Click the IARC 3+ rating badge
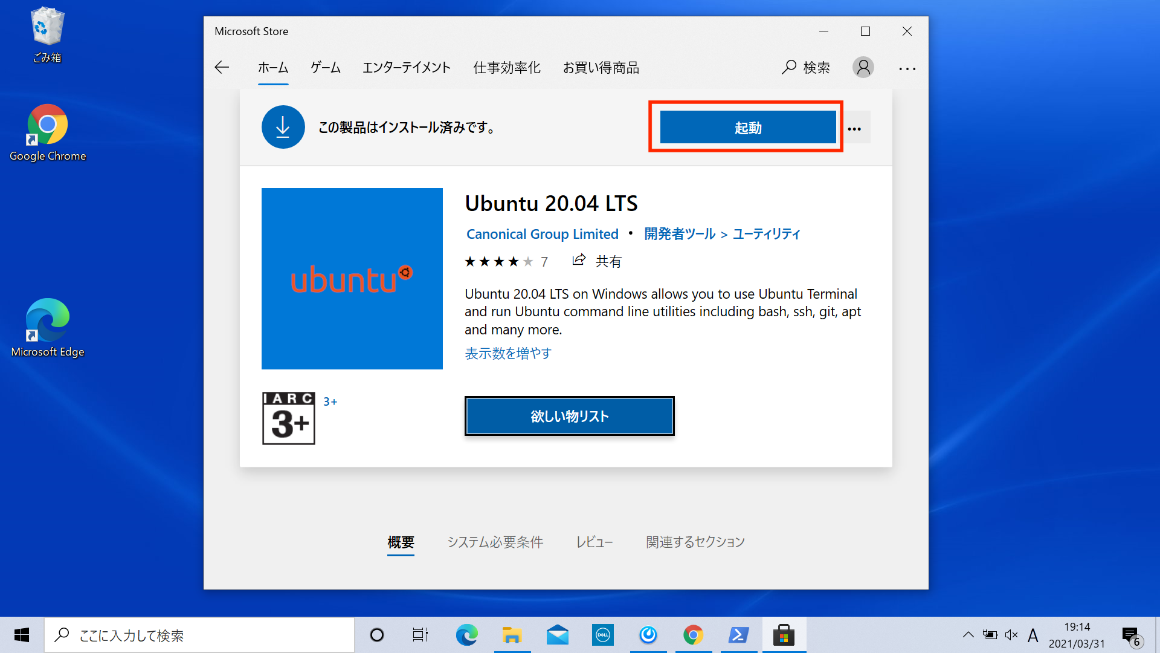This screenshot has width=1160, height=653. pos(289,418)
